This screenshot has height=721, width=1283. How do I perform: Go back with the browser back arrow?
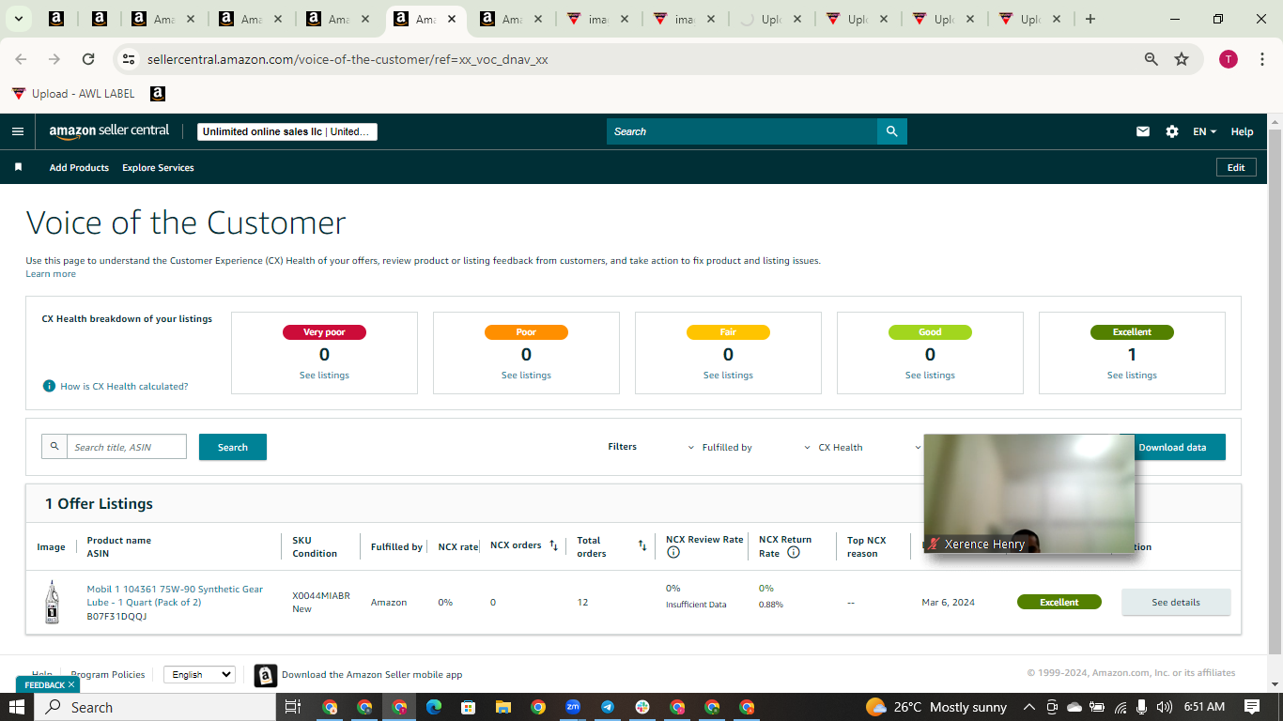click(x=21, y=59)
